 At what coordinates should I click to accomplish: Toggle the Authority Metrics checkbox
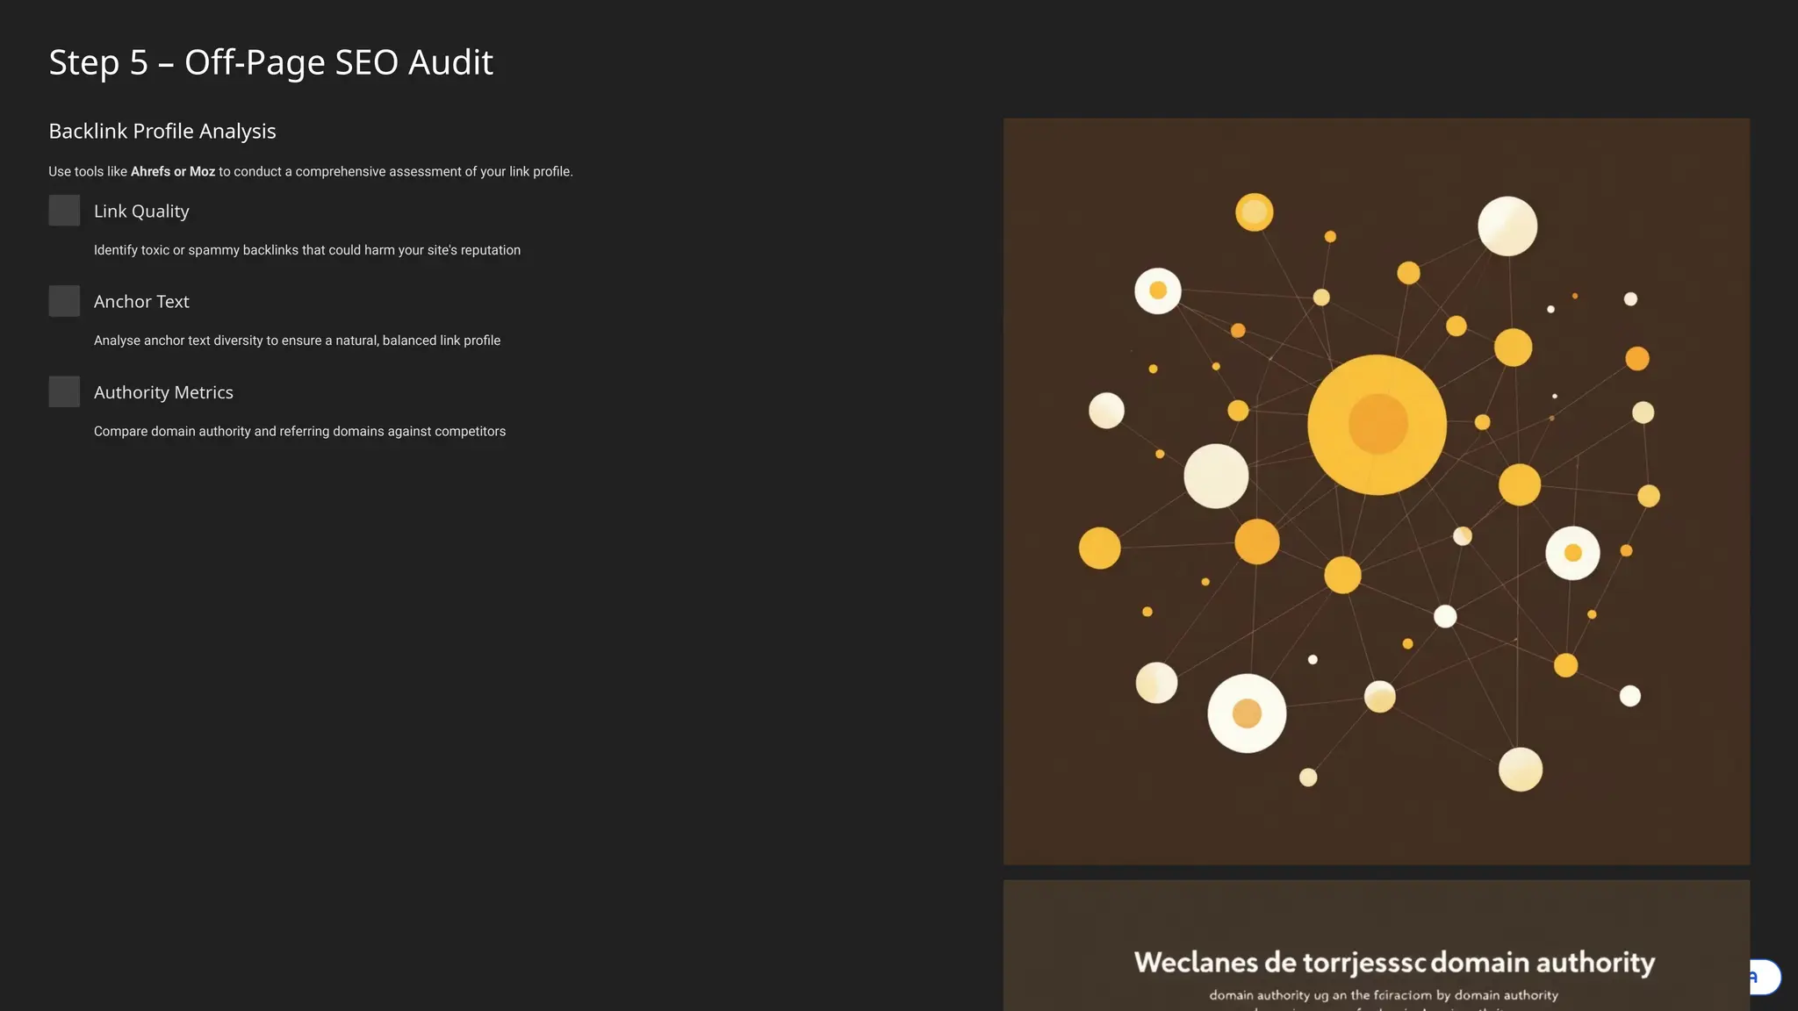pos(64,391)
